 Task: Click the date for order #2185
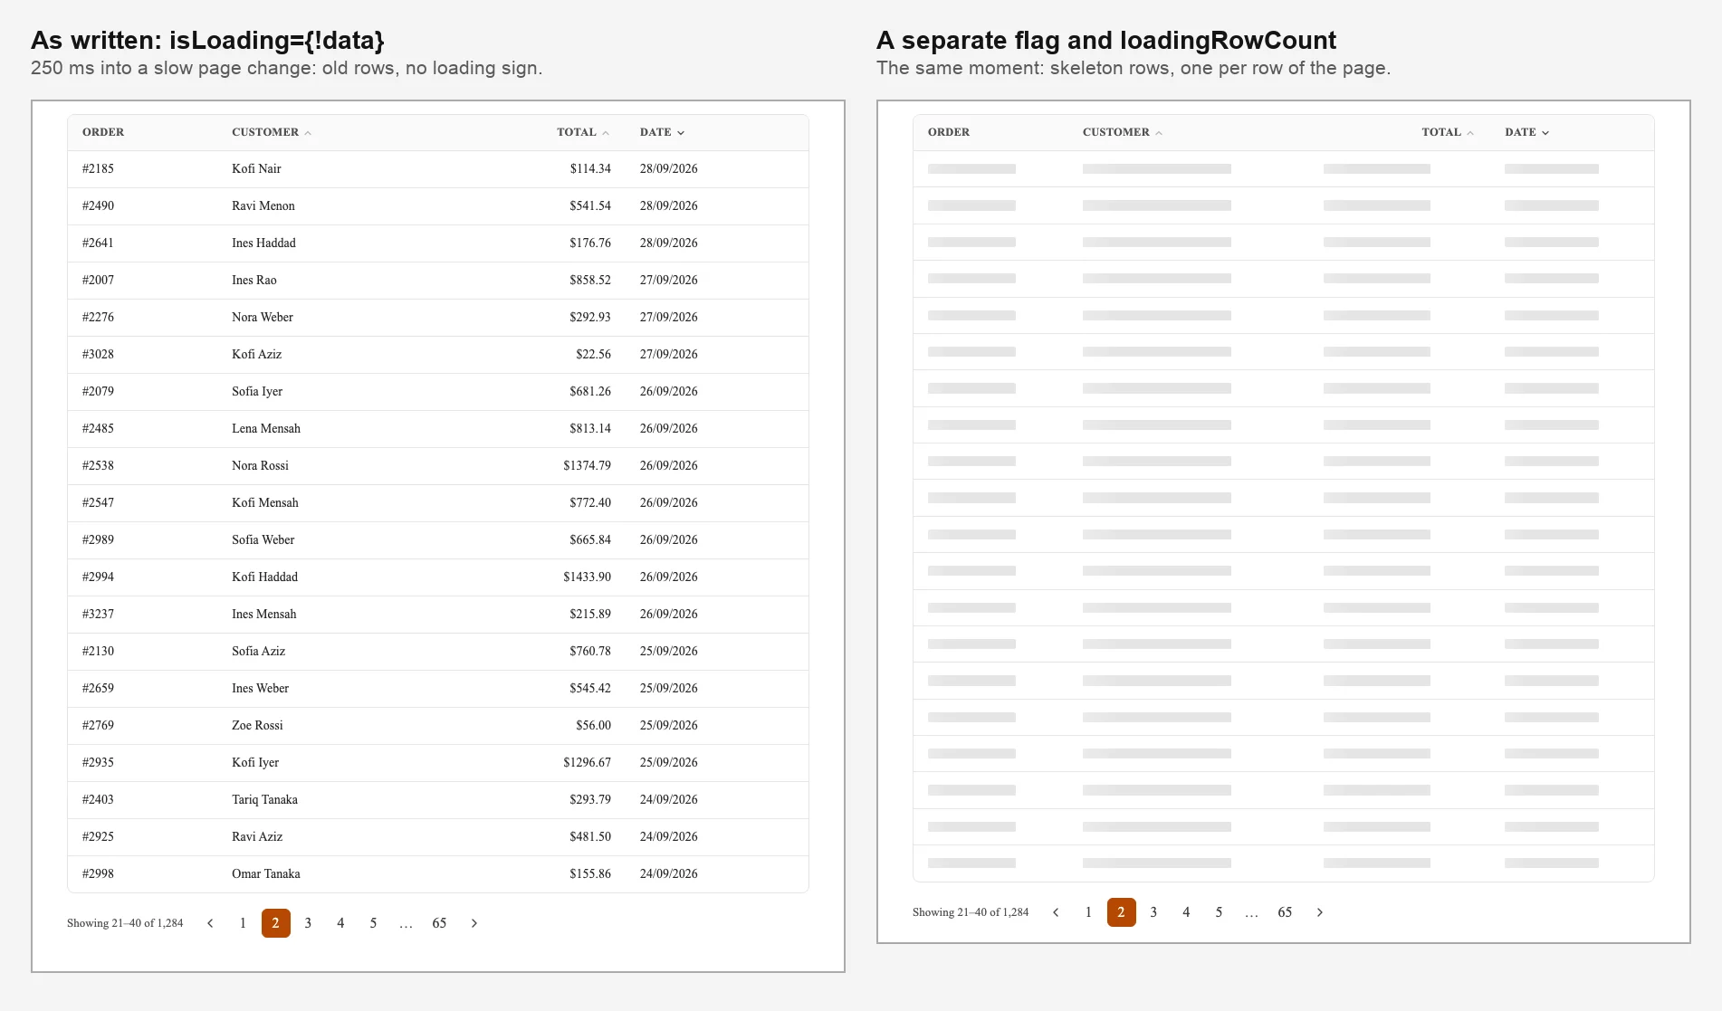click(669, 169)
